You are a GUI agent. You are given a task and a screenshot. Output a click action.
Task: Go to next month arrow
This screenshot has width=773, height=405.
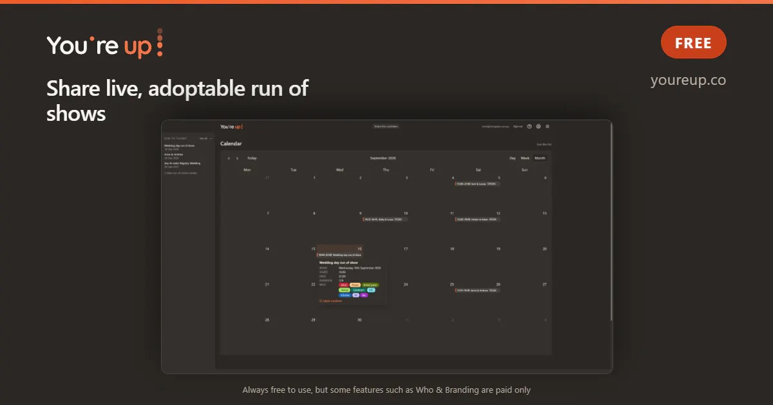click(237, 158)
